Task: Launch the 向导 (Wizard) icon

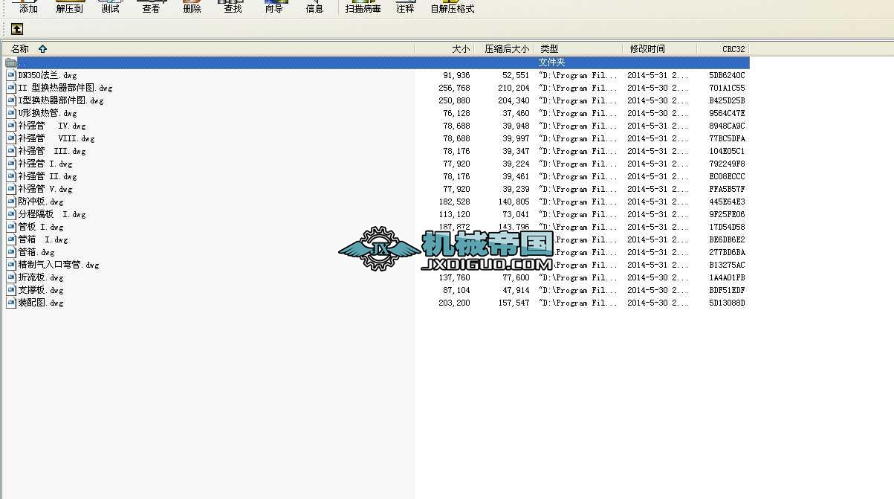Action: point(273,7)
